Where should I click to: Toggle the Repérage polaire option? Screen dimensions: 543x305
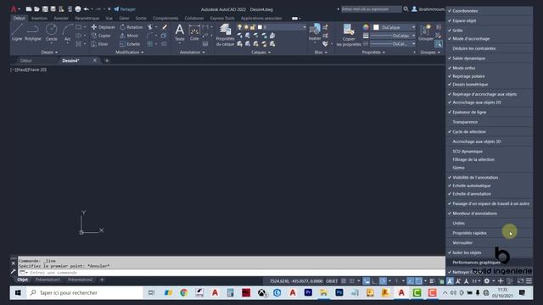489,76
